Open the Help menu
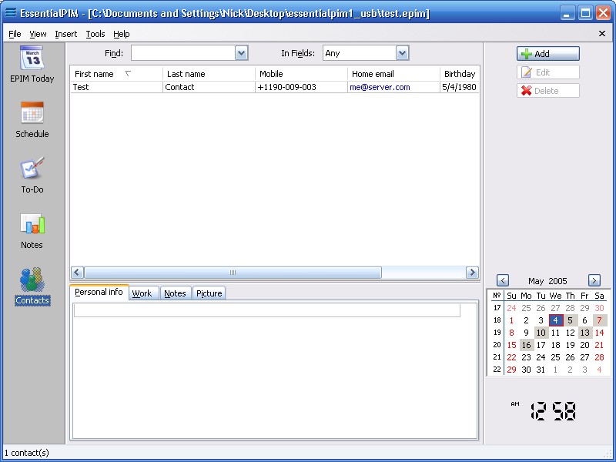The image size is (616, 462). pyautogui.click(x=122, y=34)
